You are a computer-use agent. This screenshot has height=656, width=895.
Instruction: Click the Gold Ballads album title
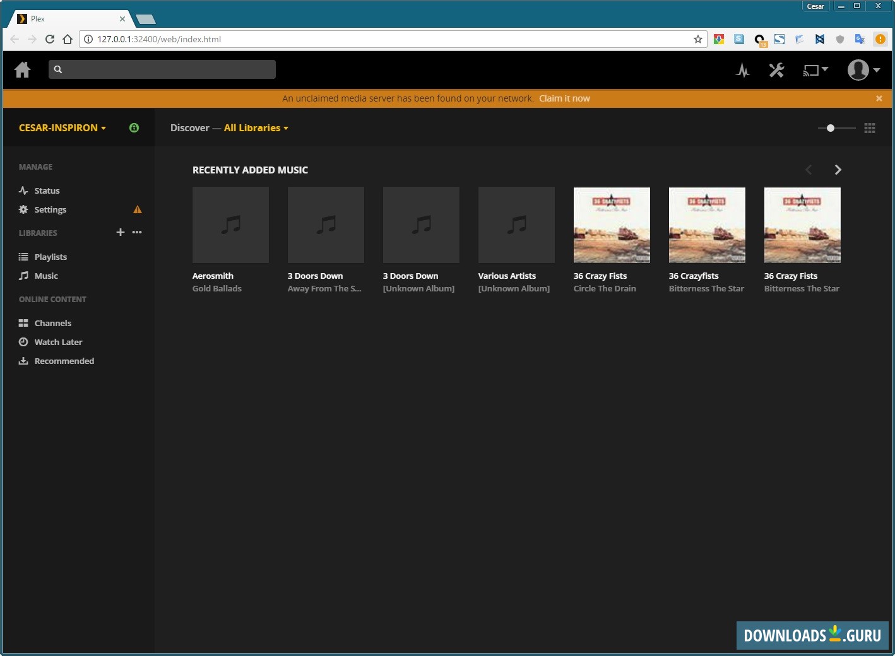pos(217,288)
